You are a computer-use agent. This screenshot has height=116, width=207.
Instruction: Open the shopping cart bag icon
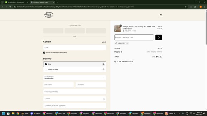click(161, 15)
